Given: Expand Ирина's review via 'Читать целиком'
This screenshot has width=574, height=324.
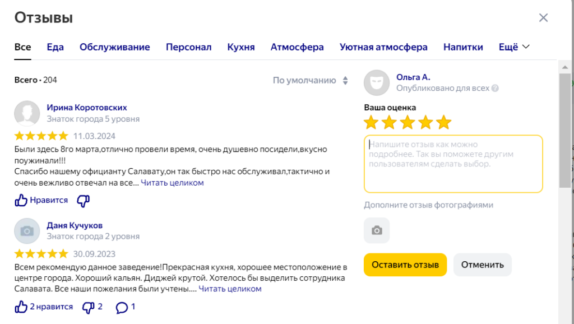Looking at the screenshot, I should 172,183.
